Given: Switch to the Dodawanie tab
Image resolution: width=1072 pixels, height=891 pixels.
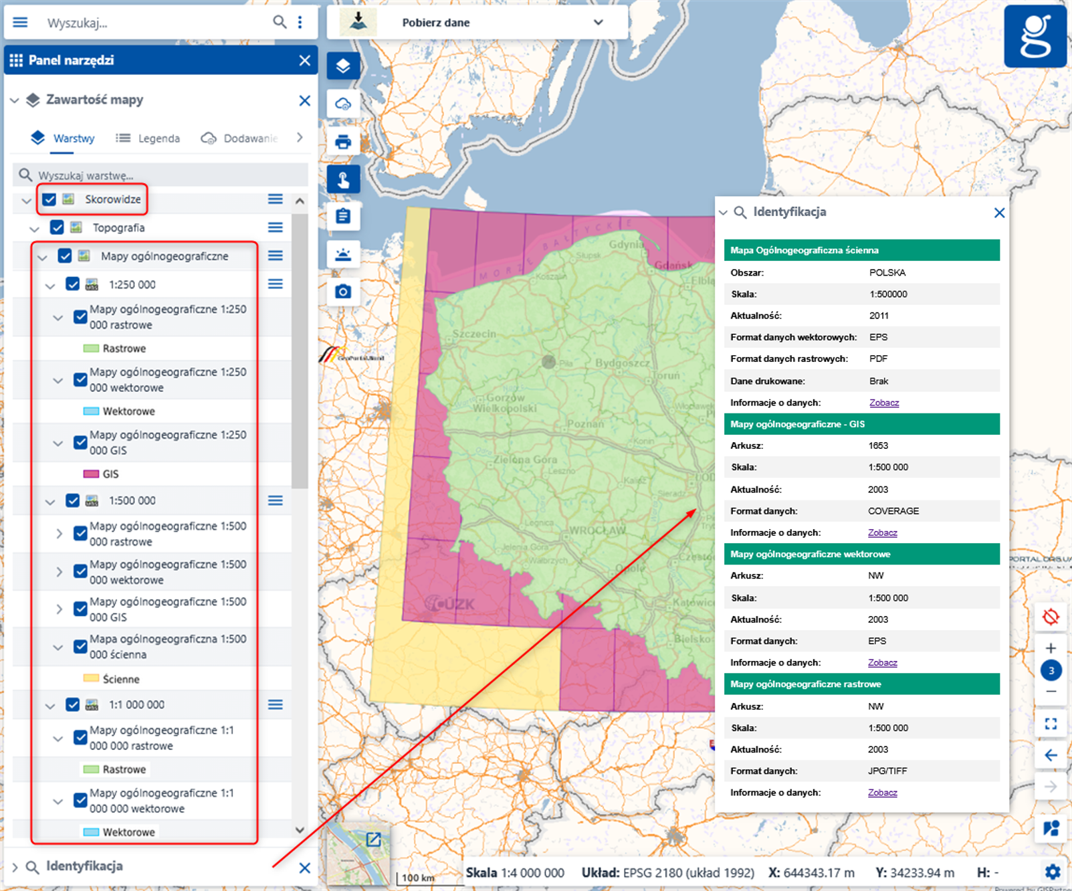Looking at the screenshot, I should (239, 138).
